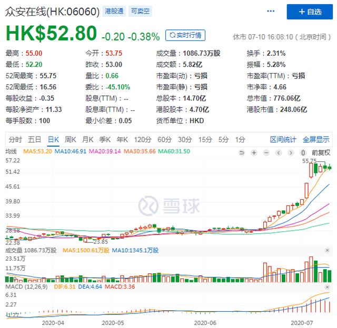Click the volume MA10:1345.1万股 label
This screenshot has height=328, width=337.
135,250
